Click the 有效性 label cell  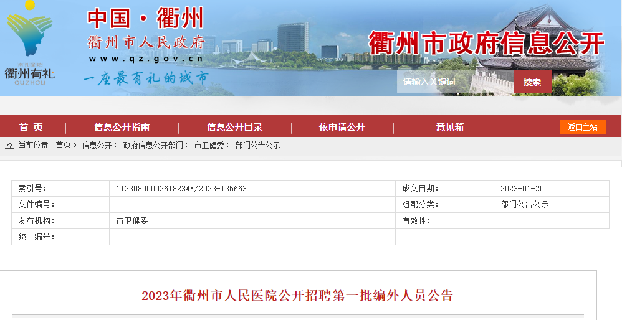[444, 221]
